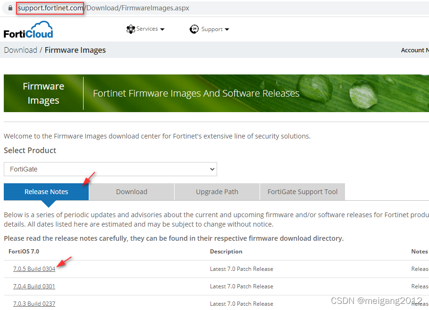The height and width of the screenshot is (310, 429).
Task: Click the Release notes cell in the 7.0.4 row
Action: pyautogui.click(x=420, y=286)
